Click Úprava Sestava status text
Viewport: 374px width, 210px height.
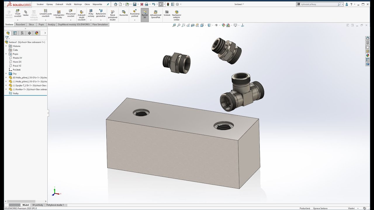(320, 208)
